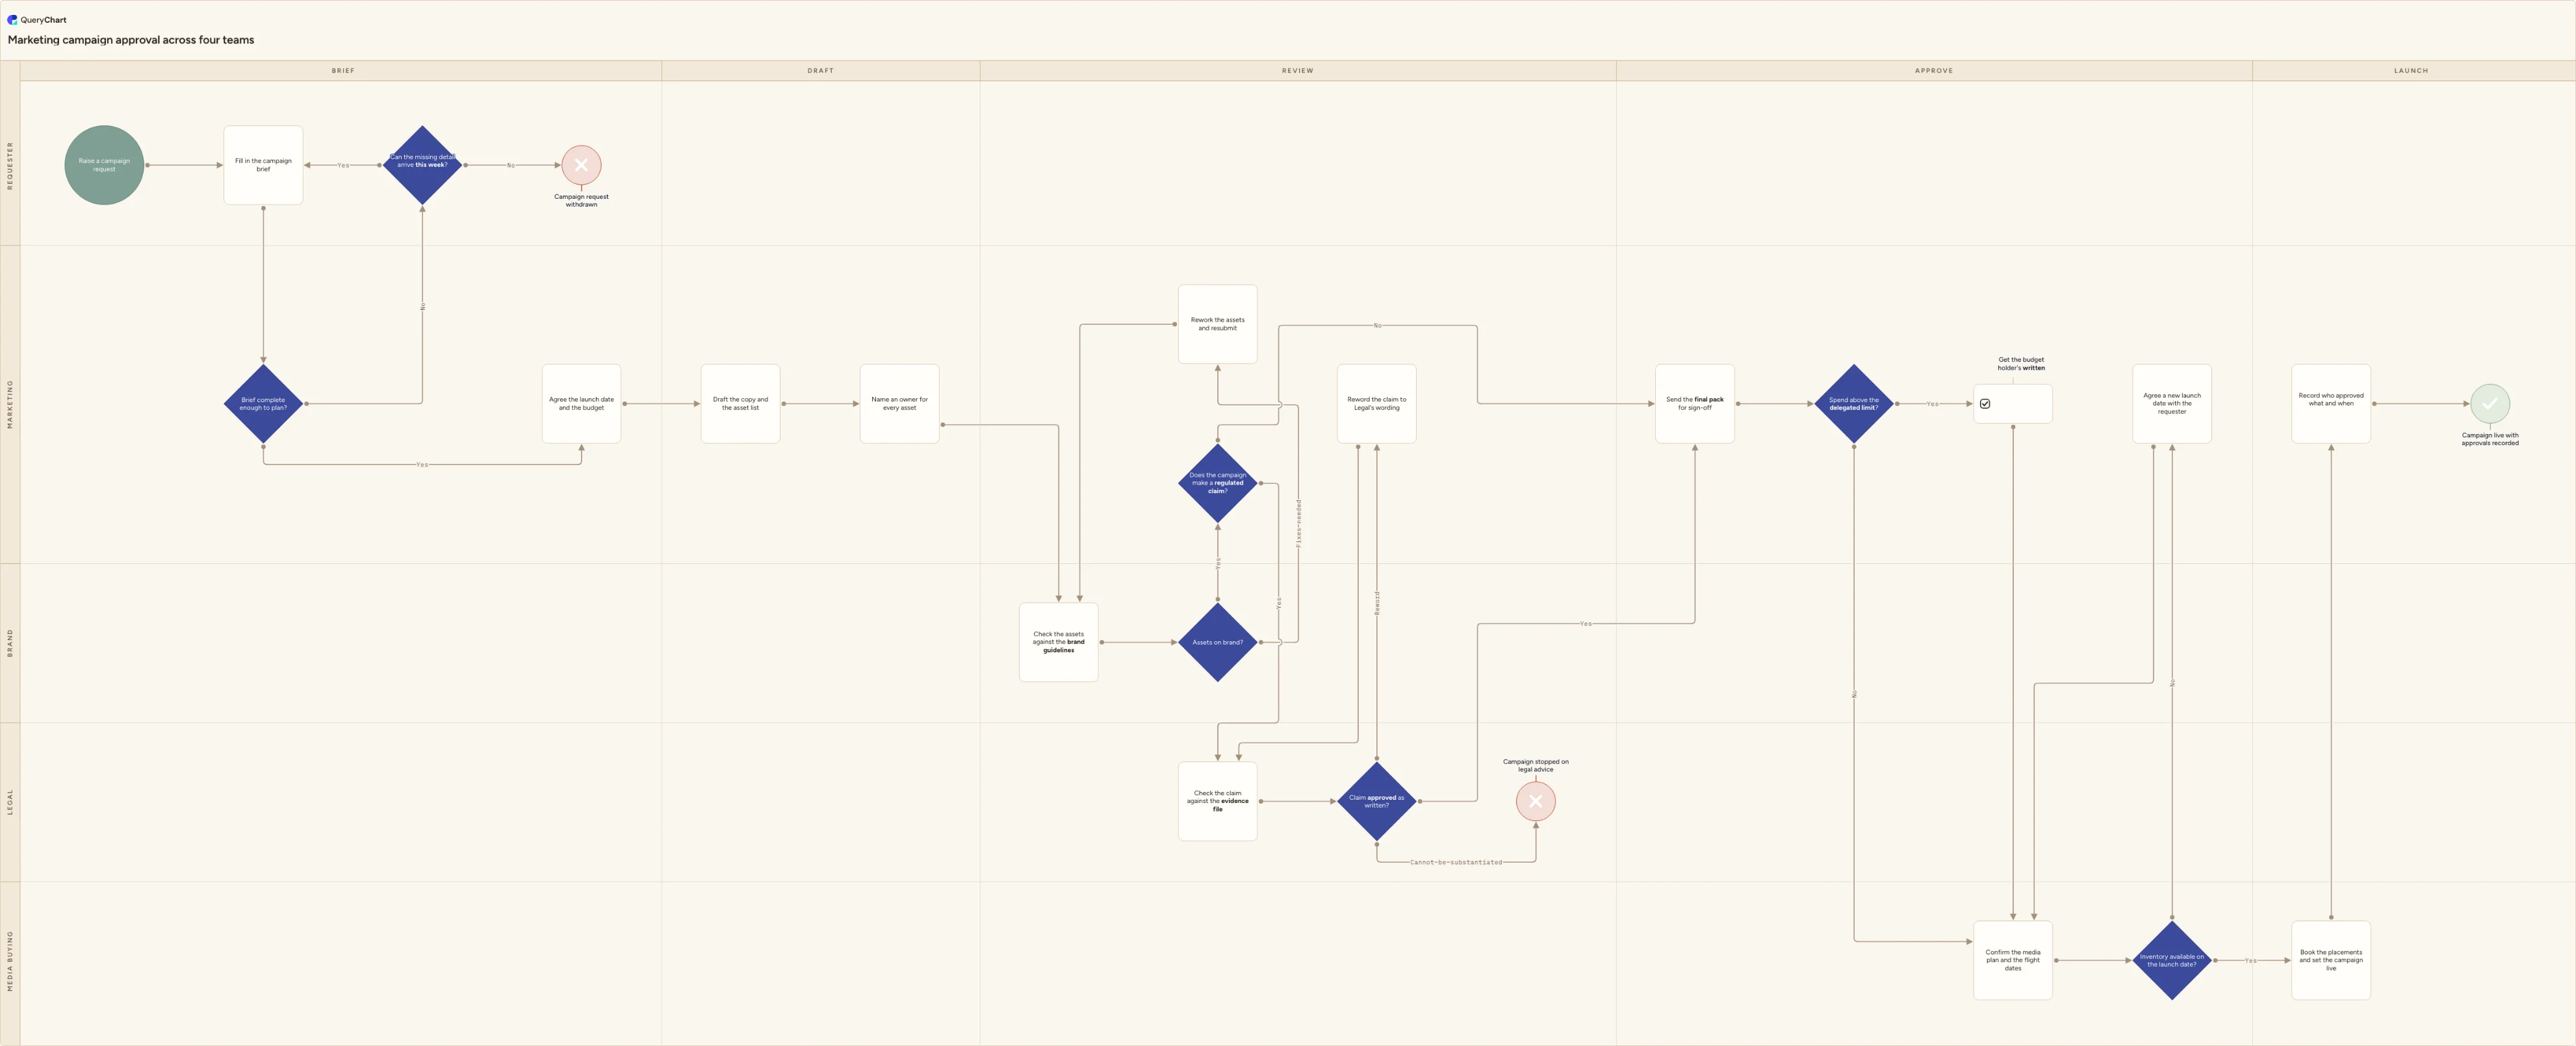Click the 'Cannot-be-substantiated' edge label

coord(1455,862)
